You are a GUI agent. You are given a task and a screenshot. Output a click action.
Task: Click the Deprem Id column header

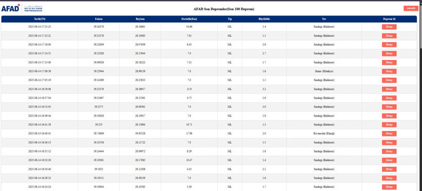point(389,19)
